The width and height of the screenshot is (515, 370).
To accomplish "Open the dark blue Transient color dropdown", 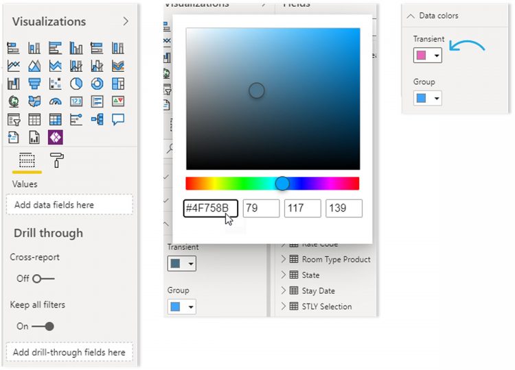I will click(x=182, y=264).
